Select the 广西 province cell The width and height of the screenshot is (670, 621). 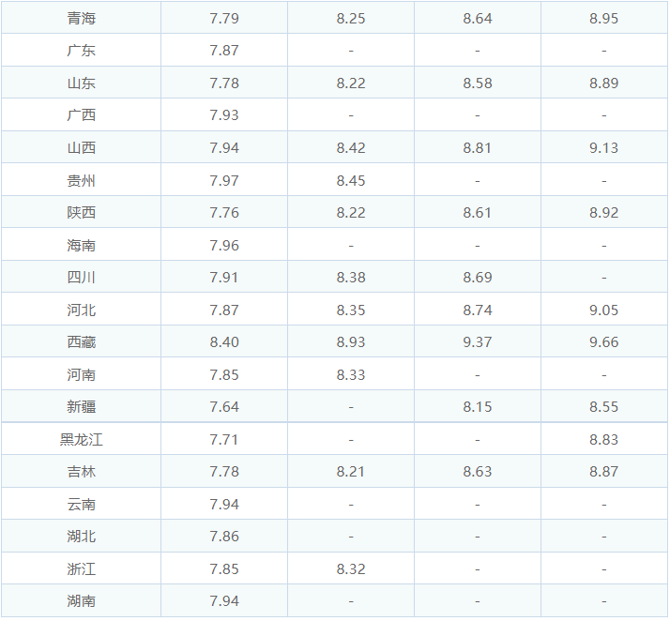pos(82,115)
